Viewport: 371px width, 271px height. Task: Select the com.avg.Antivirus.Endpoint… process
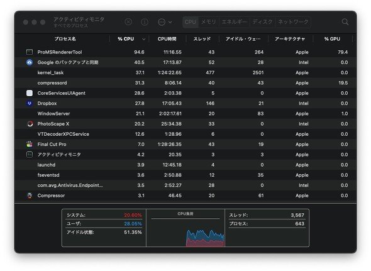(70, 185)
